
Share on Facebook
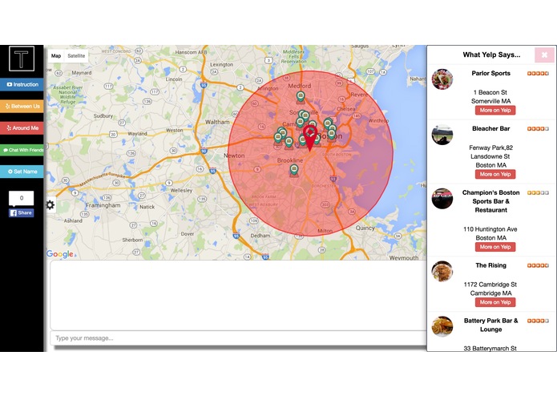click(x=22, y=212)
